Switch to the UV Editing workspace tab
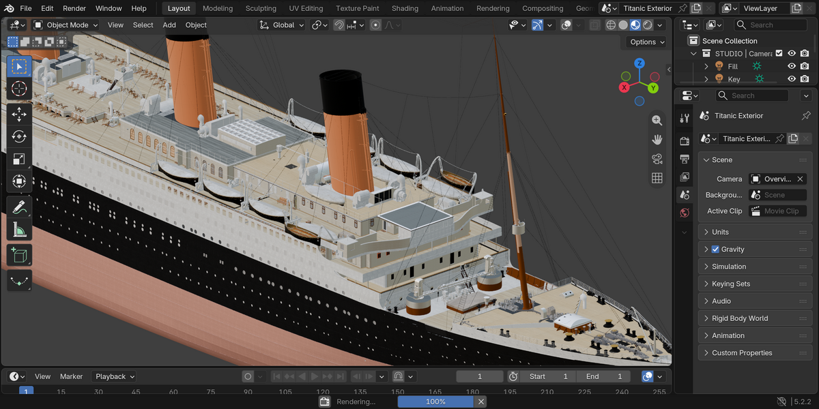 306,8
